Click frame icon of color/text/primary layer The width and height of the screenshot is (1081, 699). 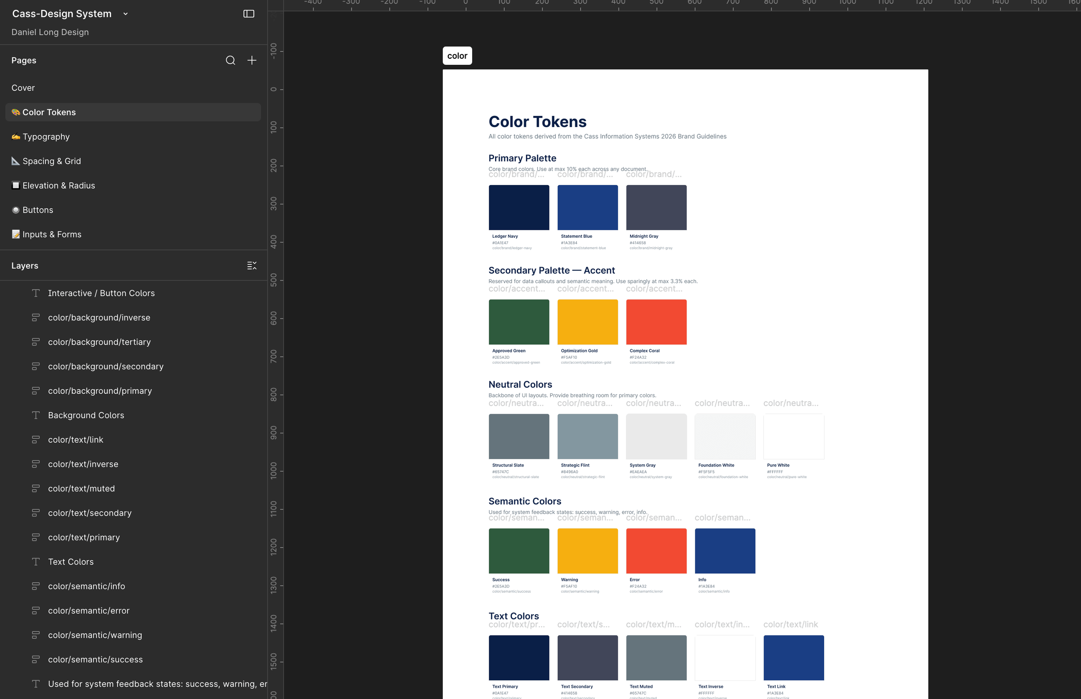(x=36, y=537)
